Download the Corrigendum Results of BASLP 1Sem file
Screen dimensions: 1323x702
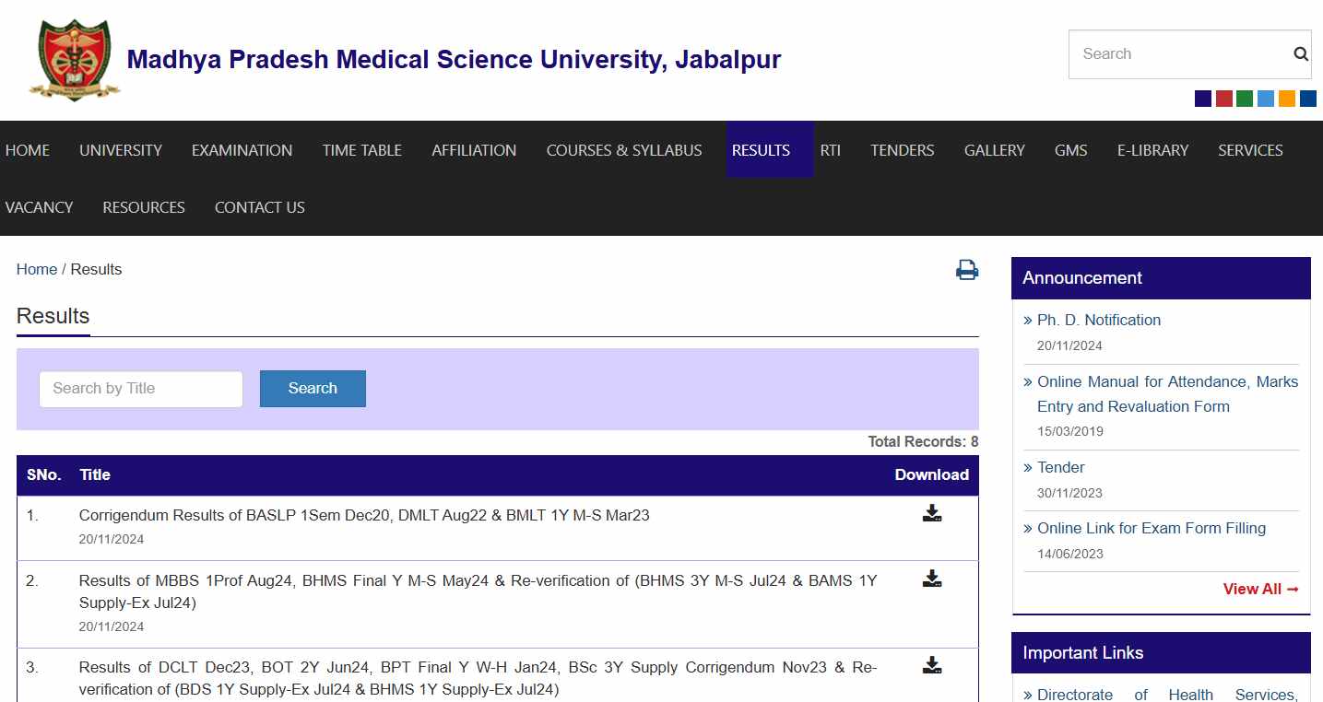point(931,512)
